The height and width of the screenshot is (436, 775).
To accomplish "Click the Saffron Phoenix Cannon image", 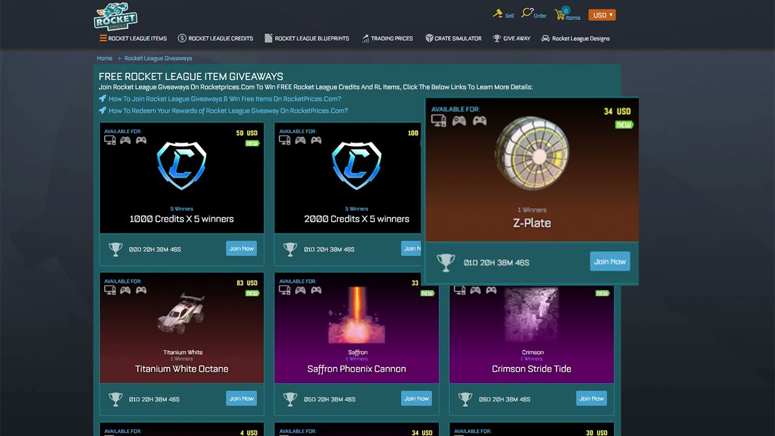I will [357, 315].
